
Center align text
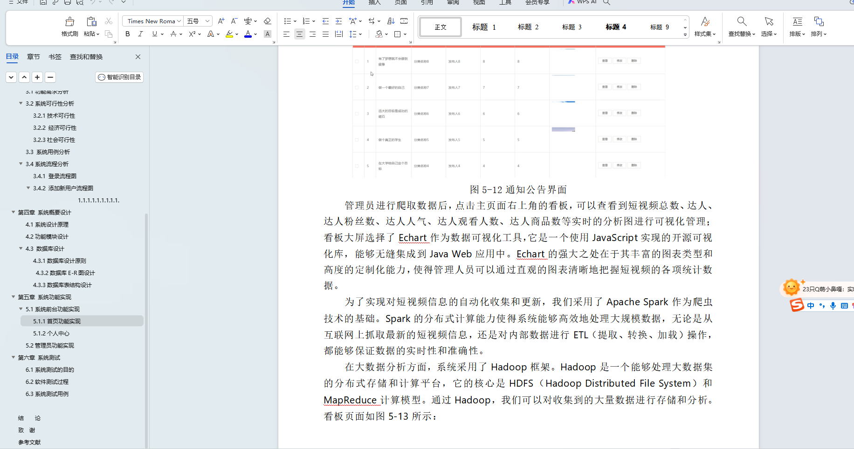(299, 34)
